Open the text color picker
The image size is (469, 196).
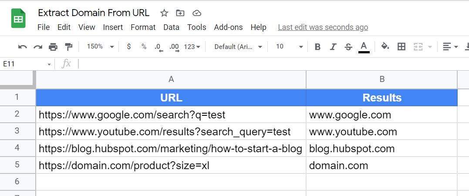364,46
